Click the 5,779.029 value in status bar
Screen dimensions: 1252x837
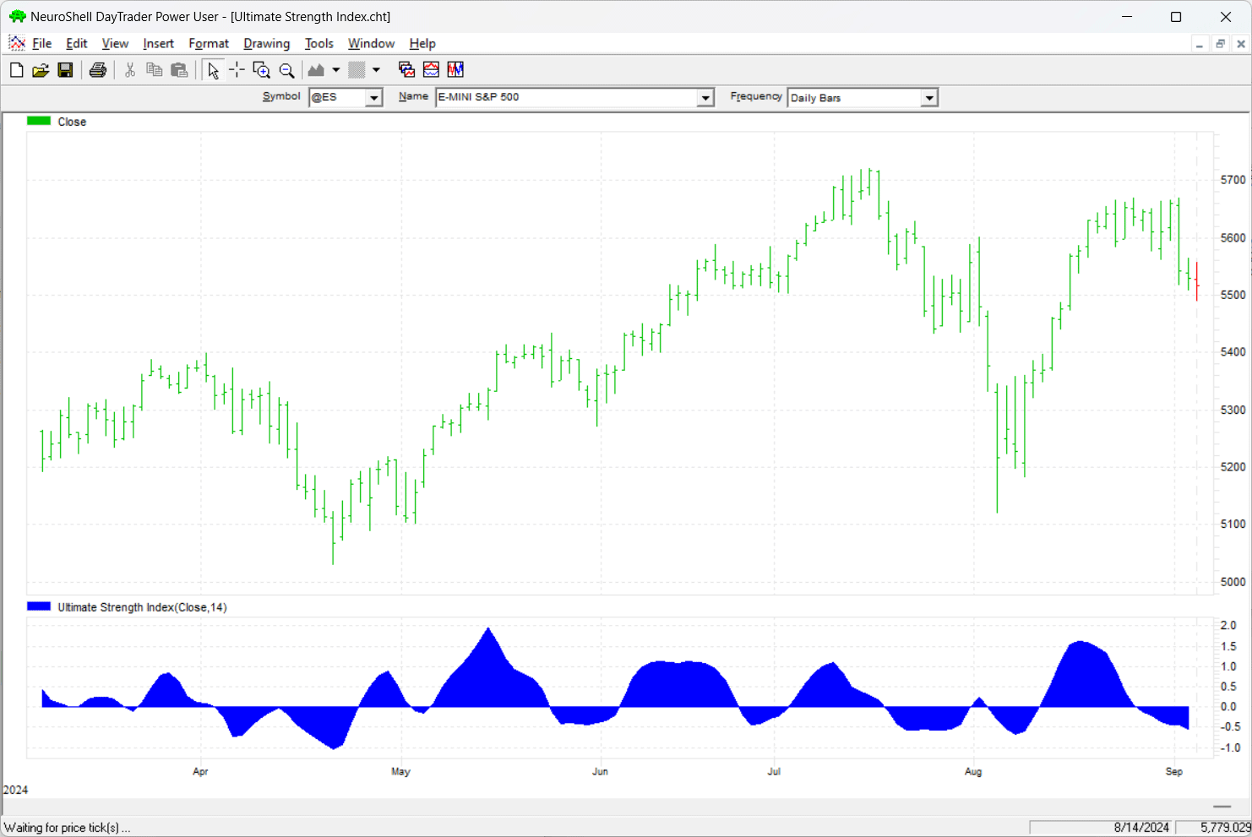click(x=1226, y=828)
